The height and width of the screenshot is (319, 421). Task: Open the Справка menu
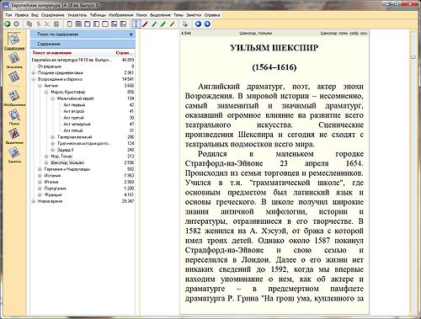point(212,15)
